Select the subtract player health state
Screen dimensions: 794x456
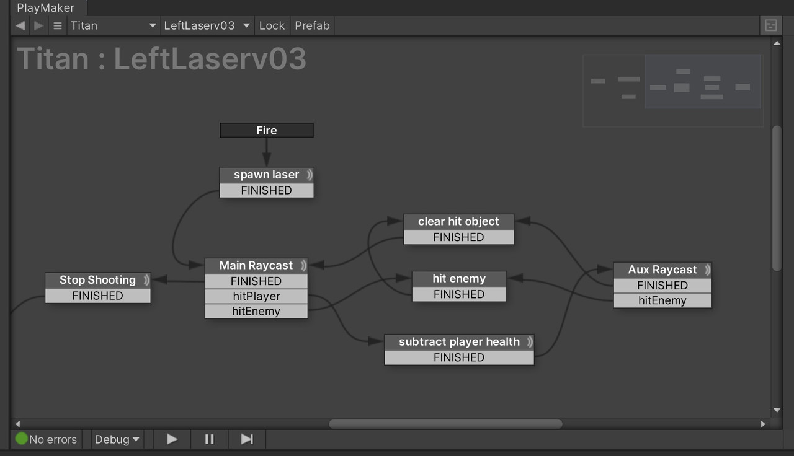459,342
